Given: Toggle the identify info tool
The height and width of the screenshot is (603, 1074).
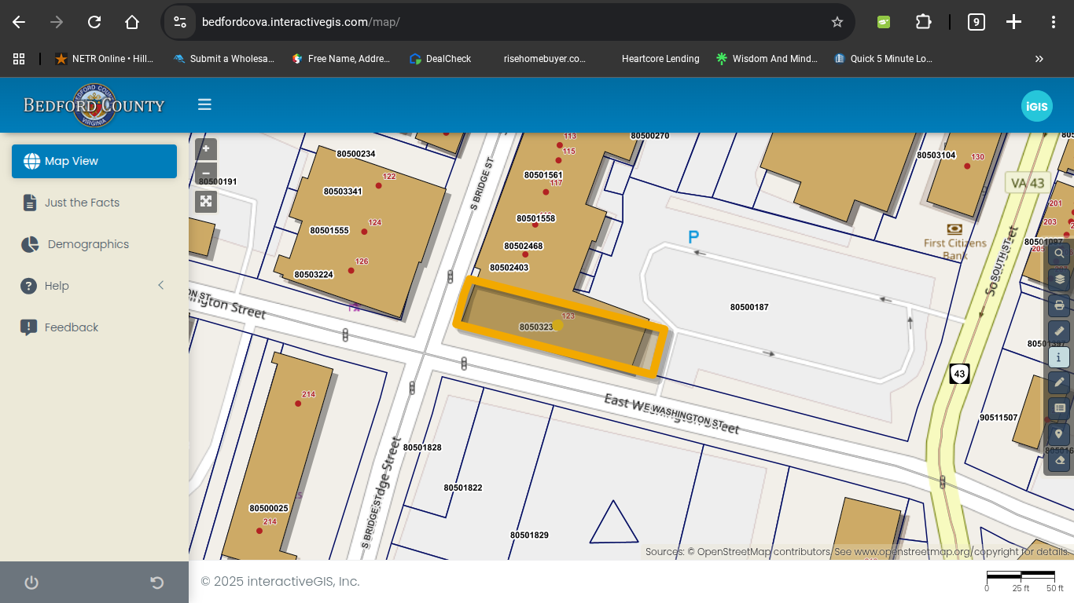Looking at the screenshot, I should (x=1059, y=357).
